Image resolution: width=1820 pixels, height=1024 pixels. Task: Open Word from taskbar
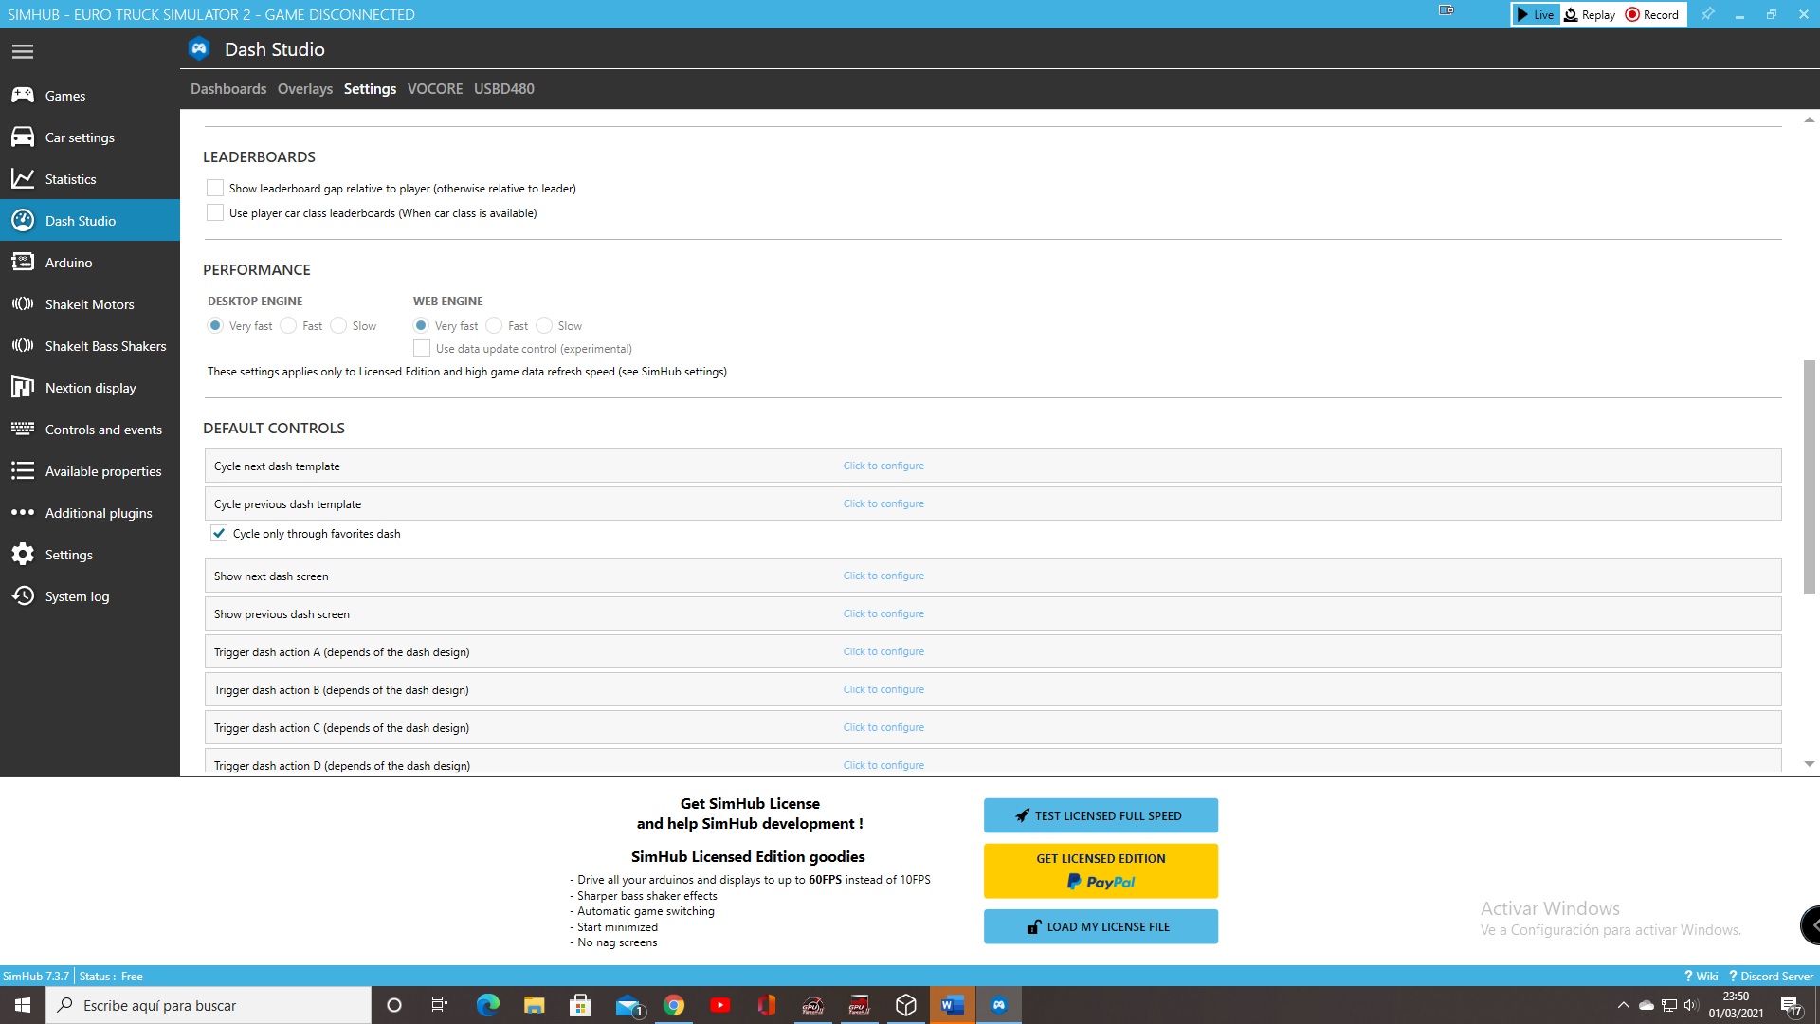click(953, 1005)
